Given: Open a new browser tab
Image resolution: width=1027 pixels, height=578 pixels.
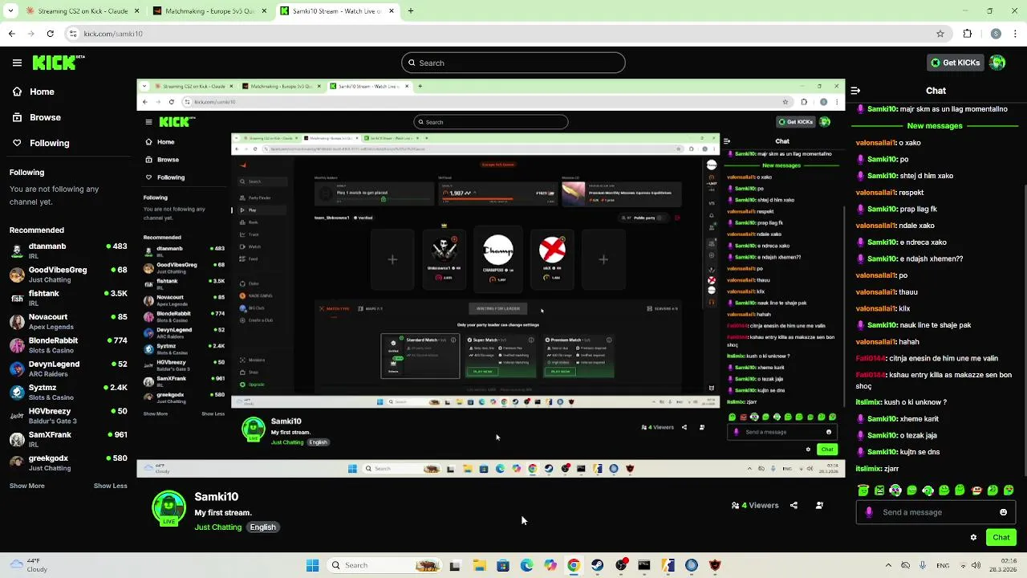Looking at the screenshot, I should point(410,11).
